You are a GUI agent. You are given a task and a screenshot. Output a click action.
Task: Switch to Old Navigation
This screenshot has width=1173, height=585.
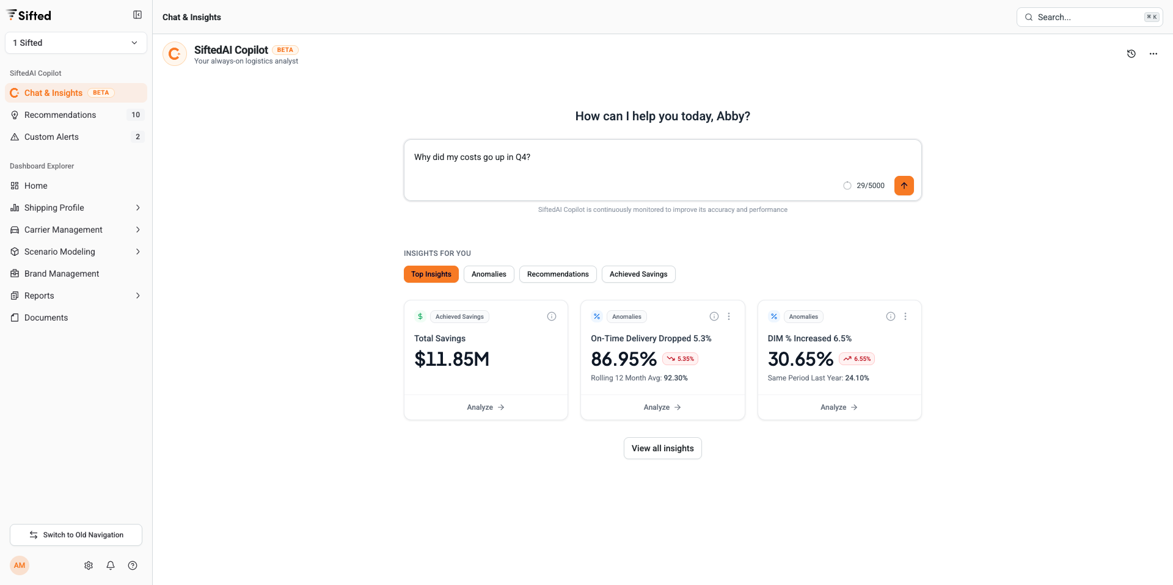click(x=76, y=535)
